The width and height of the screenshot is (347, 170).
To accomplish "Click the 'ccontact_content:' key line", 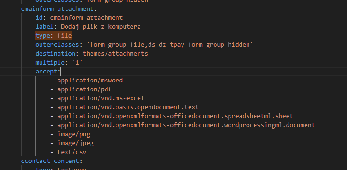I will [x=51, y=161].
